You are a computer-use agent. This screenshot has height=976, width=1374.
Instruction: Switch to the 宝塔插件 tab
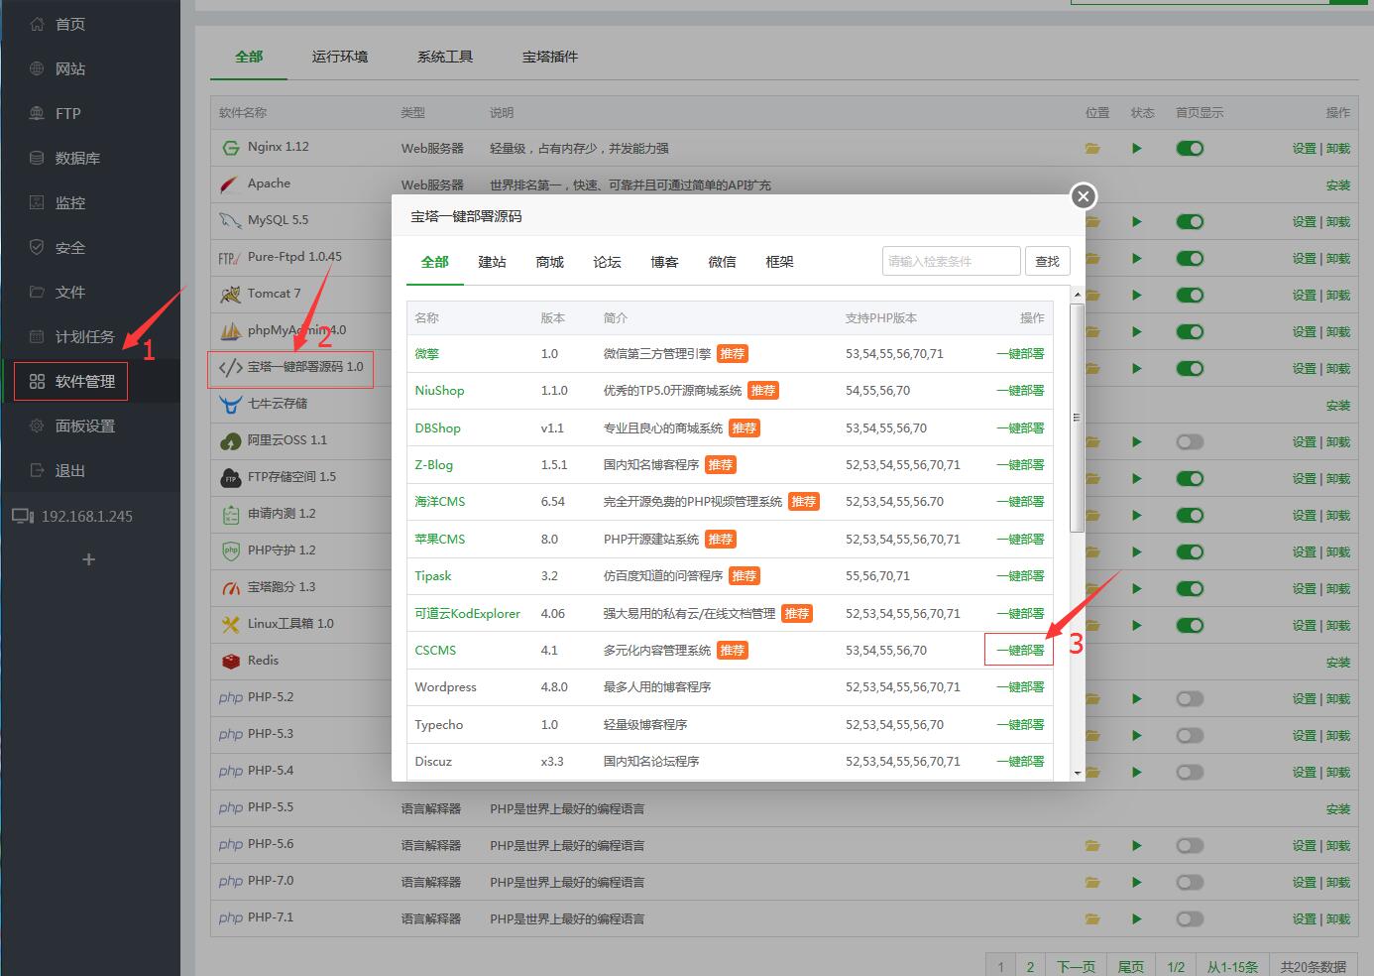[550, 57]
